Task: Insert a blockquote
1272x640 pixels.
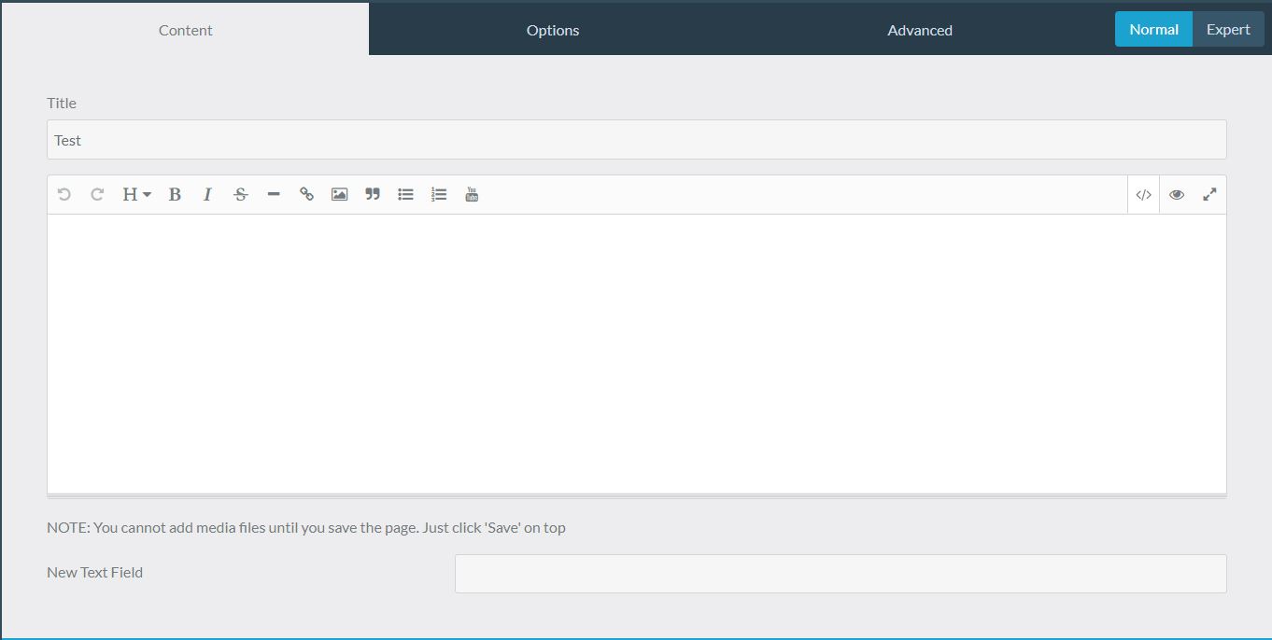Action: [x=372, y=194]
